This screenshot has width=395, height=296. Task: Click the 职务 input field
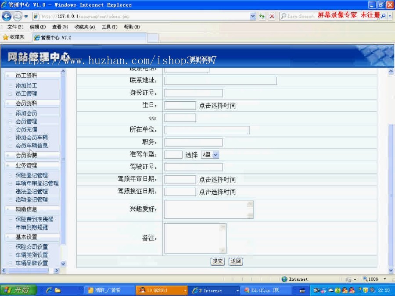tap(194, 143)
